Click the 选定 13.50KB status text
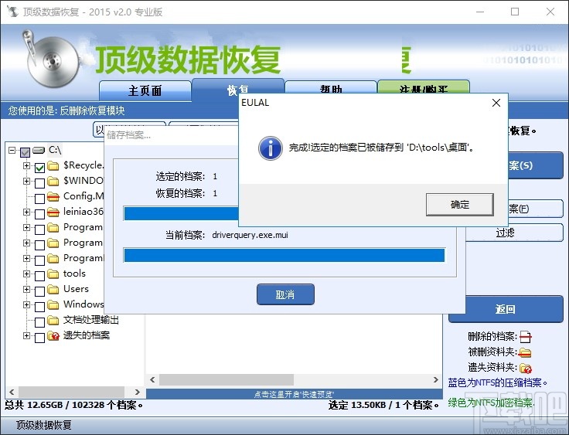The width and height of the screenshot is (569, 435). click(x=383, y=405)
